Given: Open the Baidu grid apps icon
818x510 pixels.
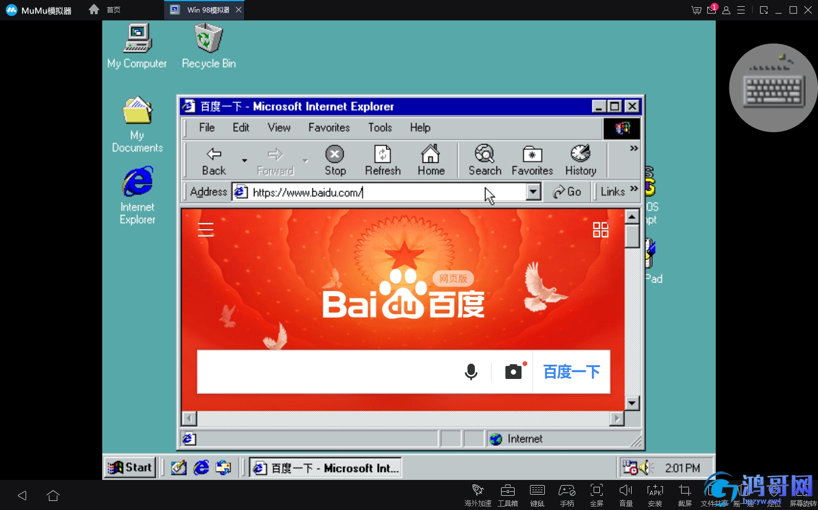Looking at the screenshot, I should (600, 229).
